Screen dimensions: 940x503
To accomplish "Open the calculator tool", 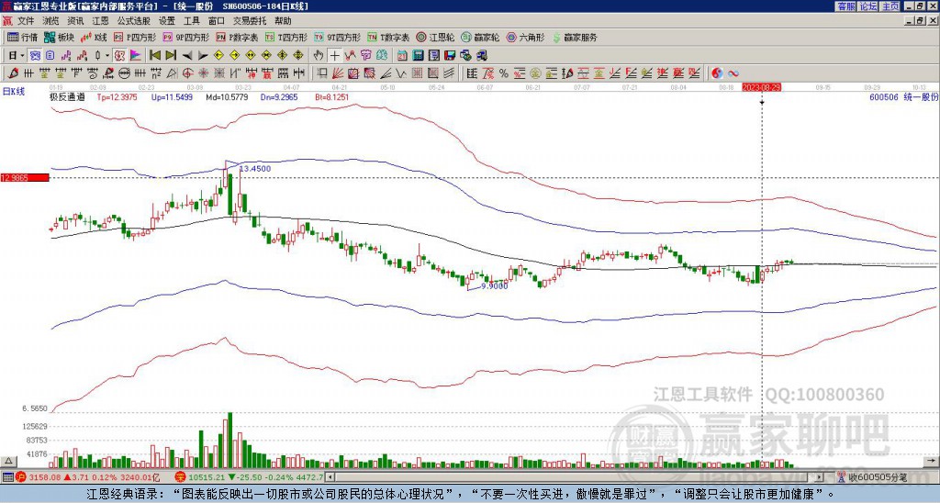I will (418, 55).
